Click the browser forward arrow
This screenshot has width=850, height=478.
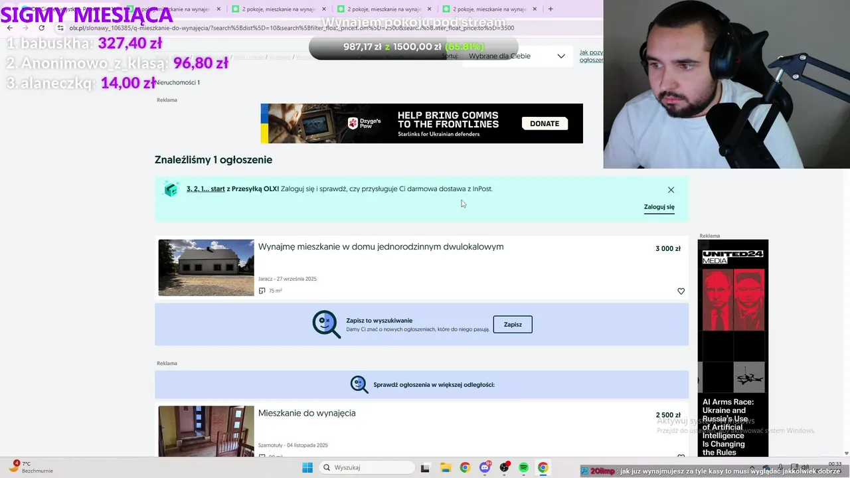click(26, 28)
